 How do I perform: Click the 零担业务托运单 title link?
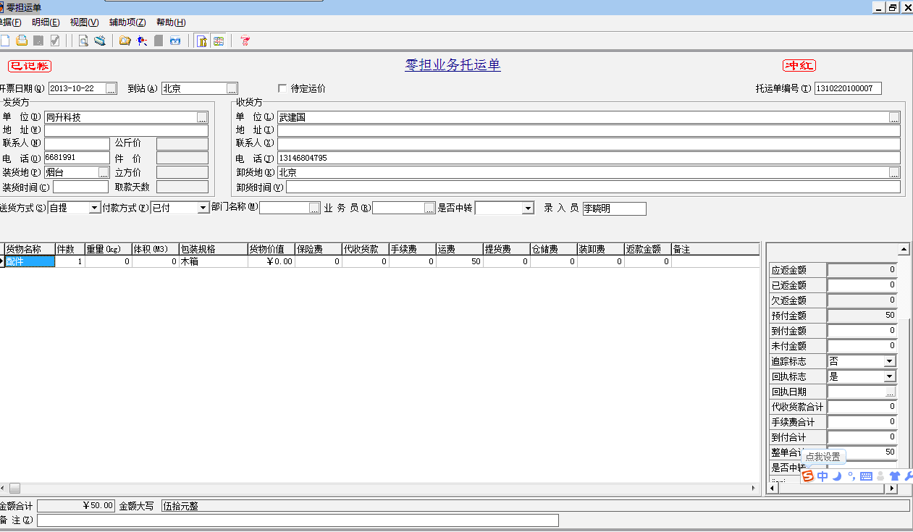[x=453, y=65]
